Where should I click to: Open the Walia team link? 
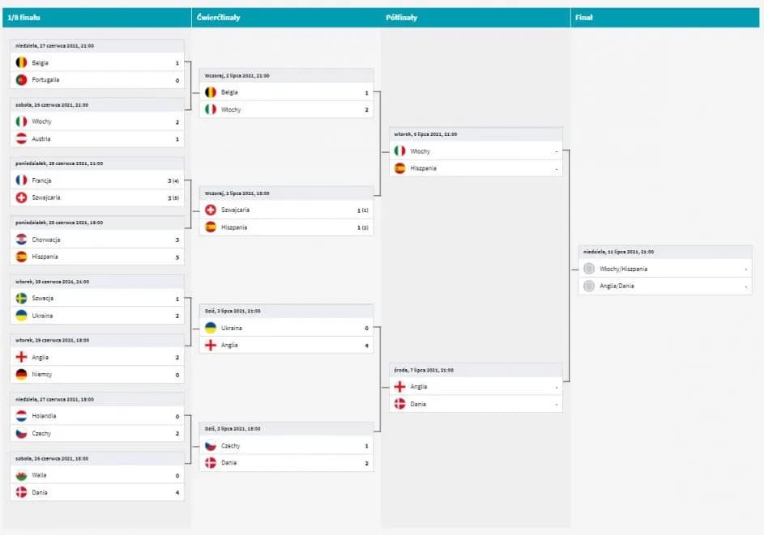(39, 475)
